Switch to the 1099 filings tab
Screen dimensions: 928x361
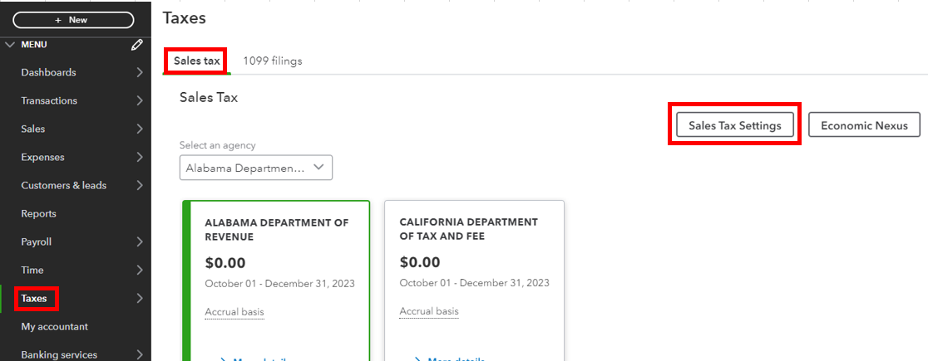click(273, 61)
